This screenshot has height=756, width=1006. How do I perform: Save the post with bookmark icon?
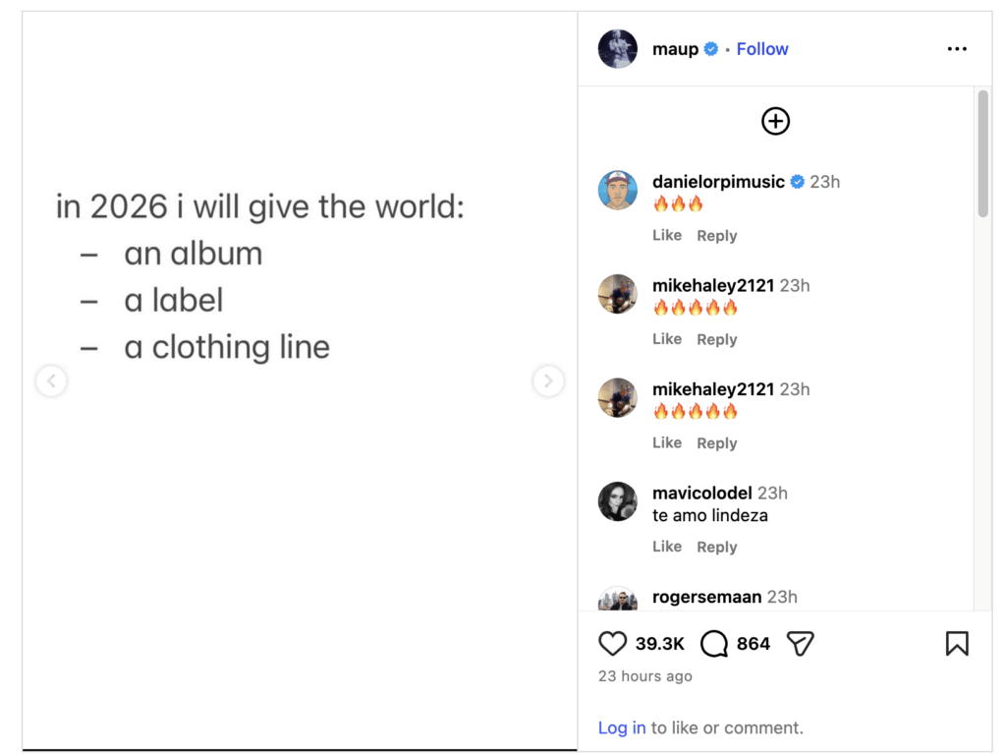957,644
